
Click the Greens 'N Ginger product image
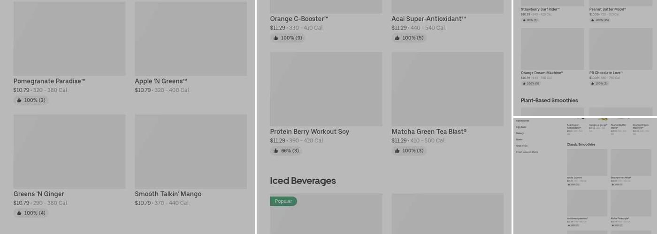click(69, 152)
